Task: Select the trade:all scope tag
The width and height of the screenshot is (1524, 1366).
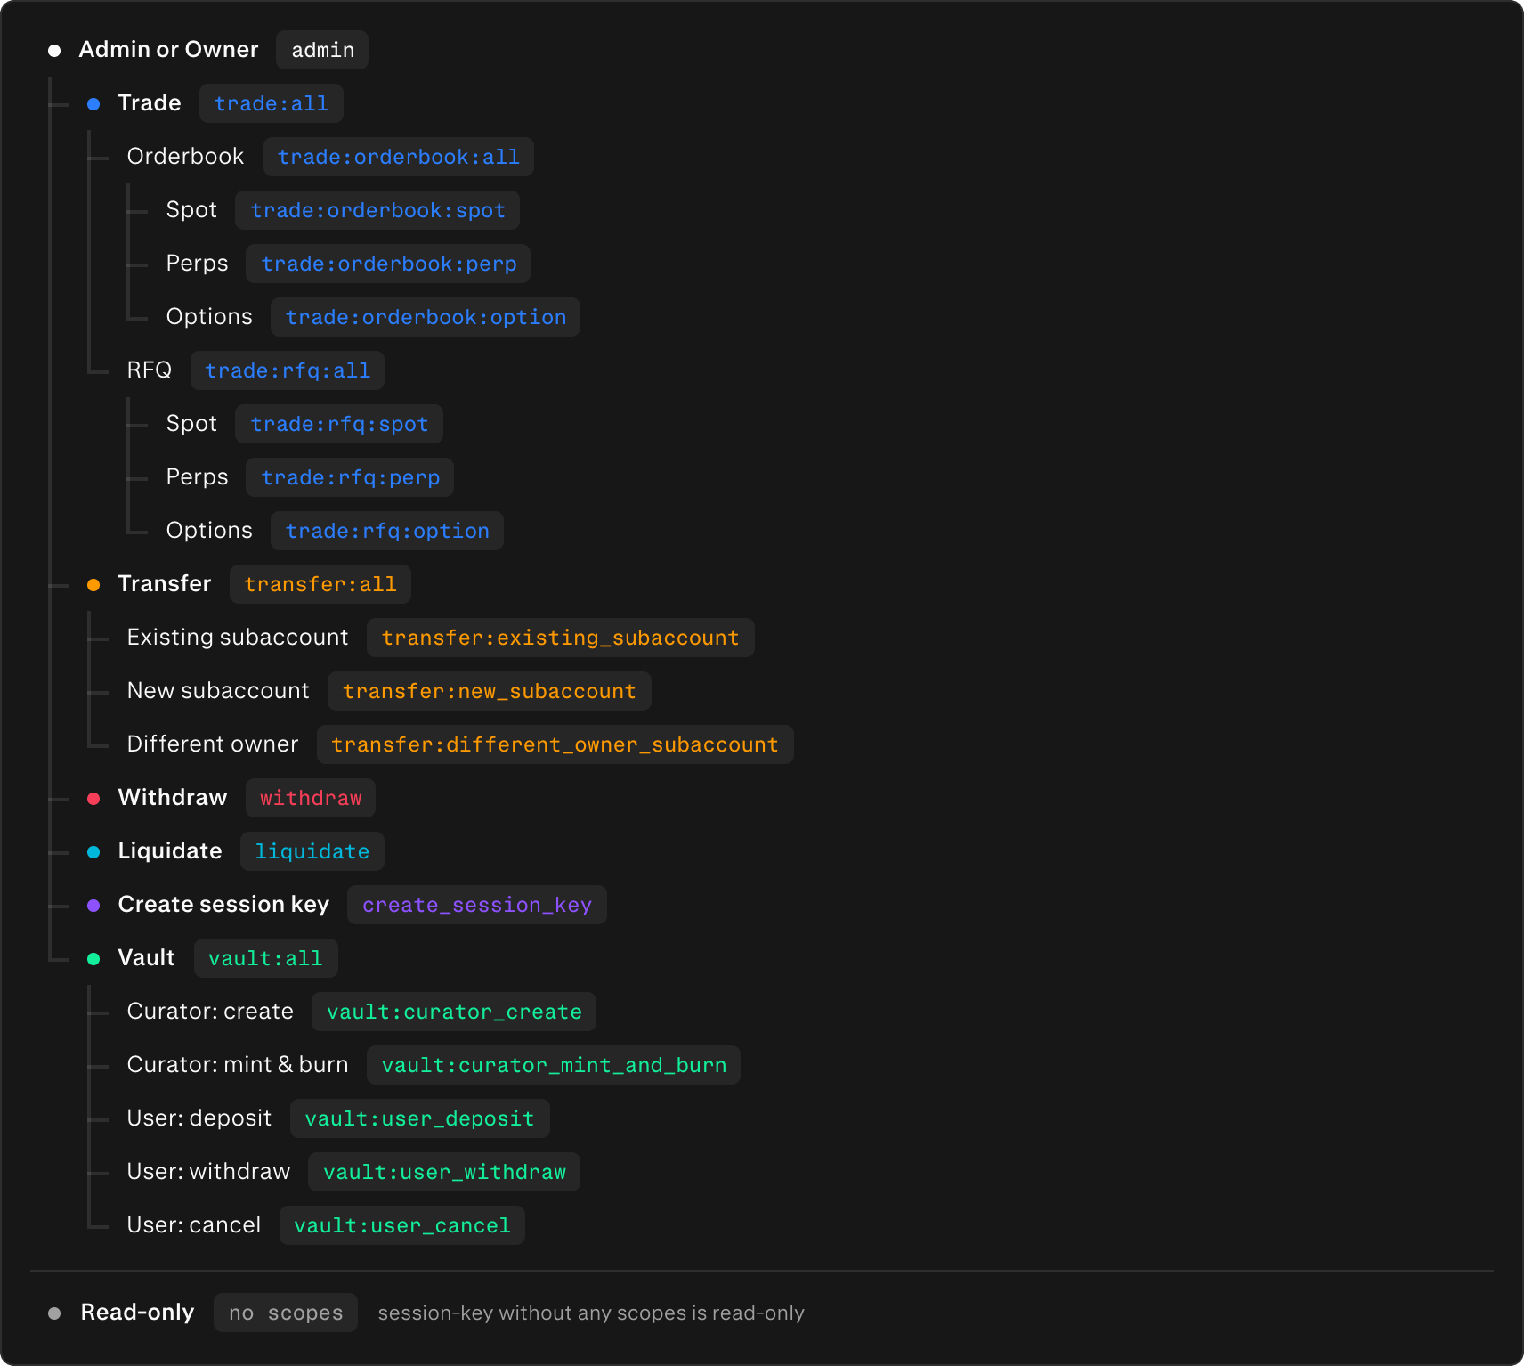Action: [272, 103]
